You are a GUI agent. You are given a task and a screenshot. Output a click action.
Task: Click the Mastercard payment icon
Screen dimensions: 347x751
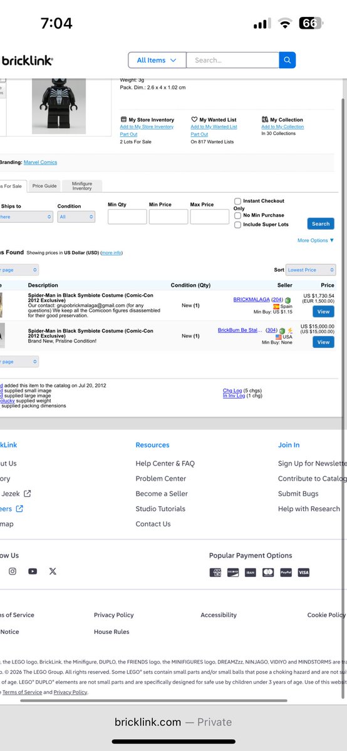(268, 573)
